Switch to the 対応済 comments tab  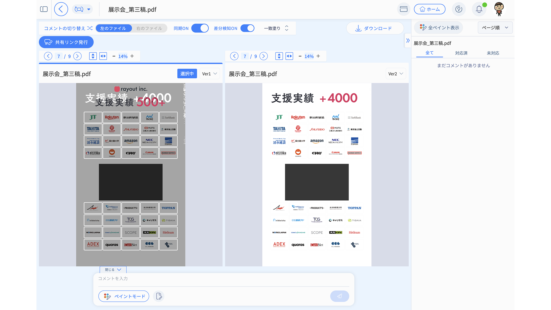(461, 53)
